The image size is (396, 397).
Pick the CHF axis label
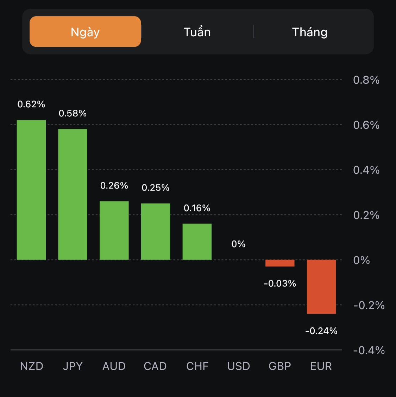[197, 366]
